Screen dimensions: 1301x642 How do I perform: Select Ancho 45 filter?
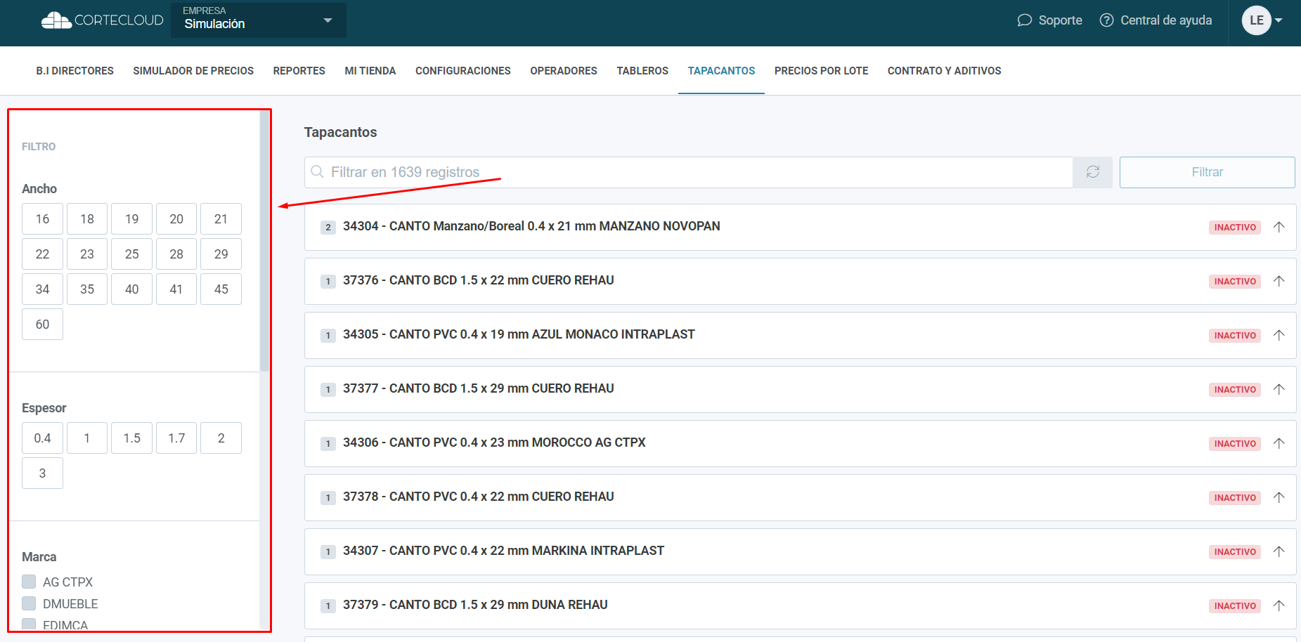tap(221, 289)
